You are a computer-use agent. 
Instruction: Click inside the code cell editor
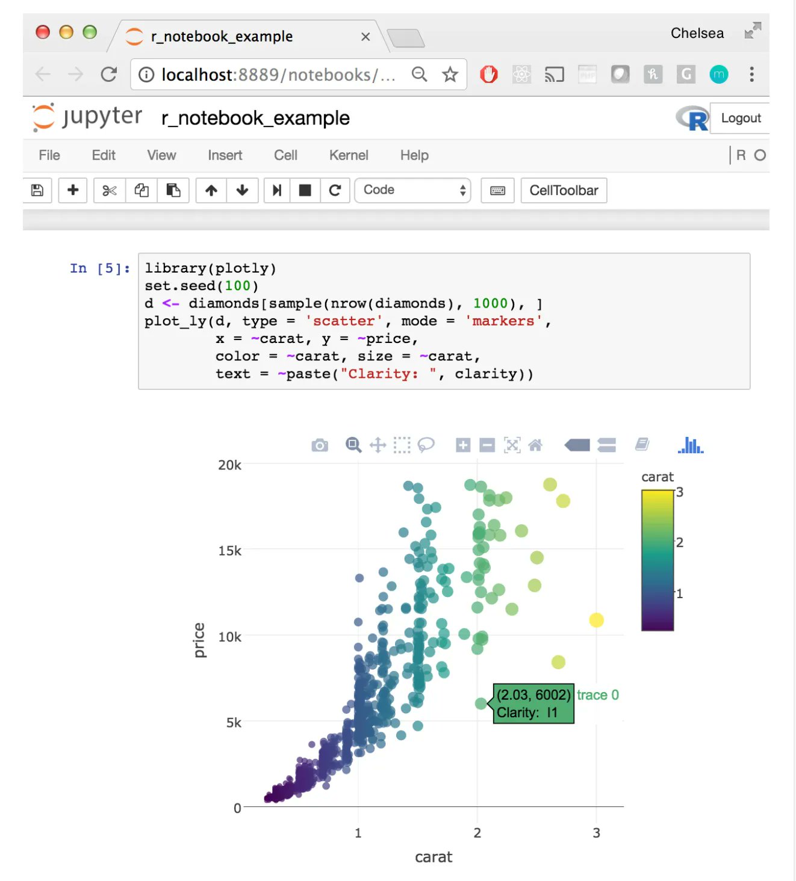click(444, 321)
